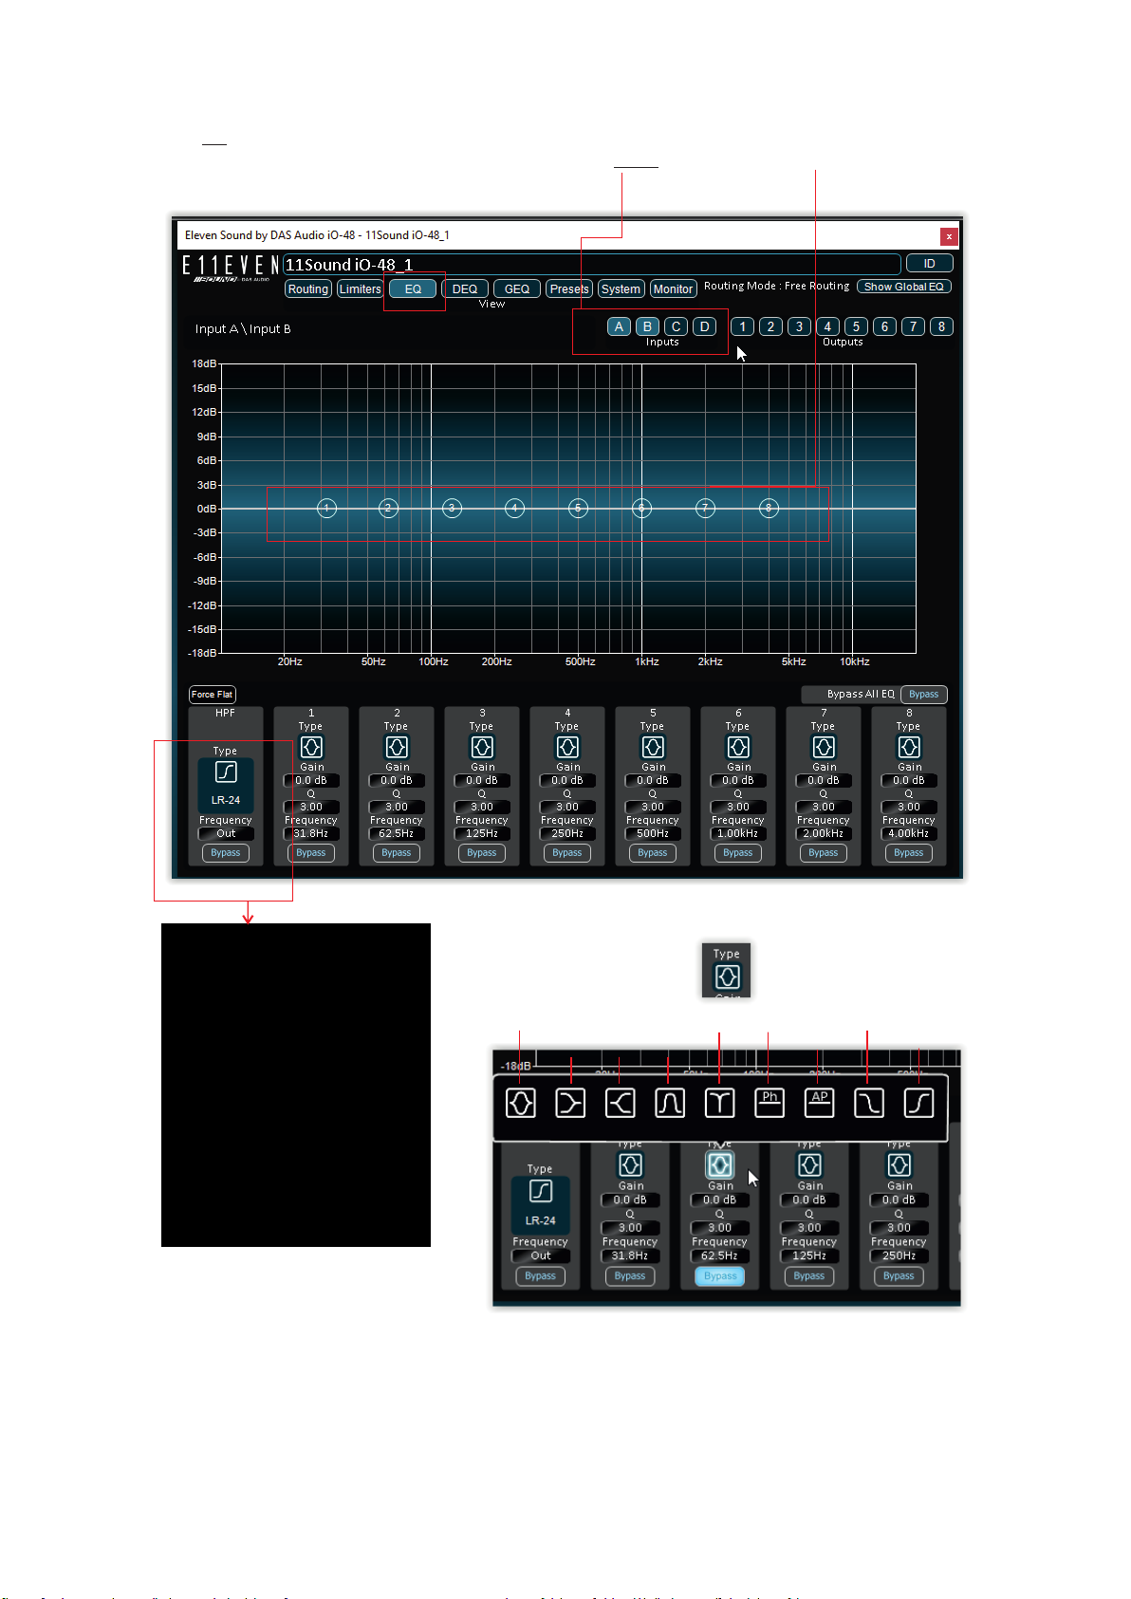The width and height of the screenshot is (1131, 1599).
Task: Toggle input A selection
Action: click(x=619, y=326)
